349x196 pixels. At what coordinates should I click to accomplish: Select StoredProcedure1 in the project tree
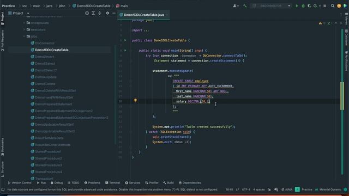48,151
